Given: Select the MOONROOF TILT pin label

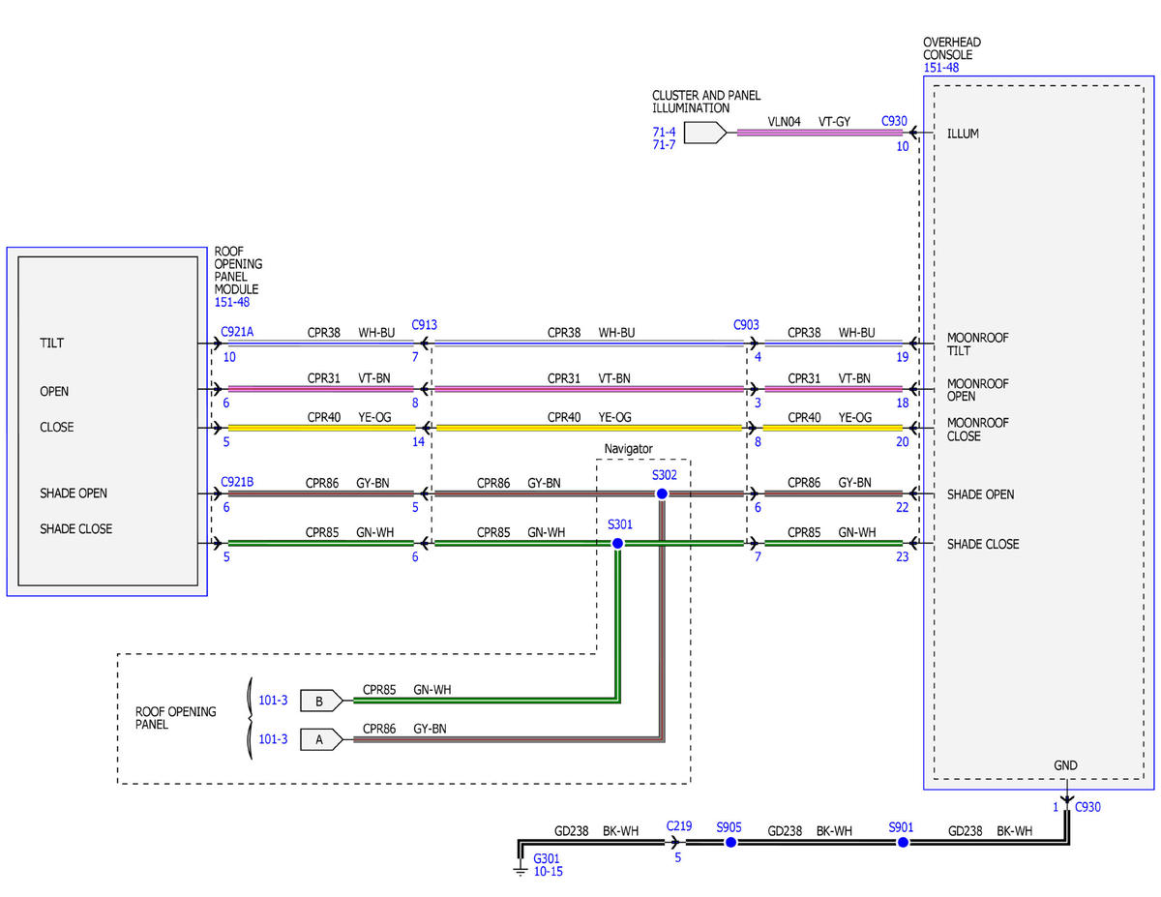Looking at the screenshot, I should pyautogui.click(x=978, y=344).
